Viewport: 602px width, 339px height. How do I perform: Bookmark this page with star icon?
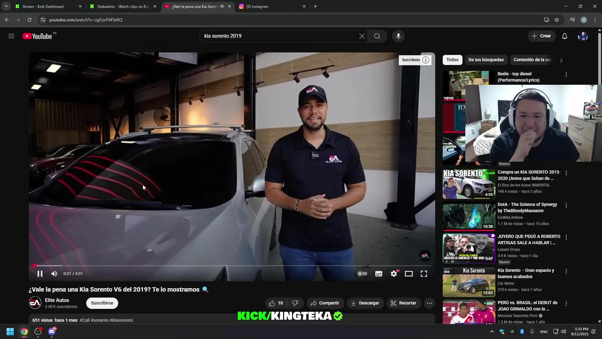[x=557, y=20]
